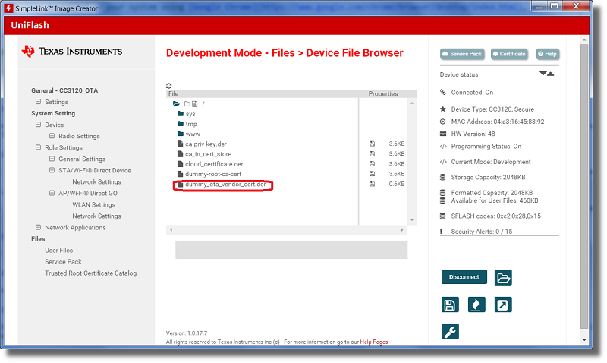Viewport: 607px width, 363px height.
Task: Click the new folder icon at root
Action: (x=185, y=103)
